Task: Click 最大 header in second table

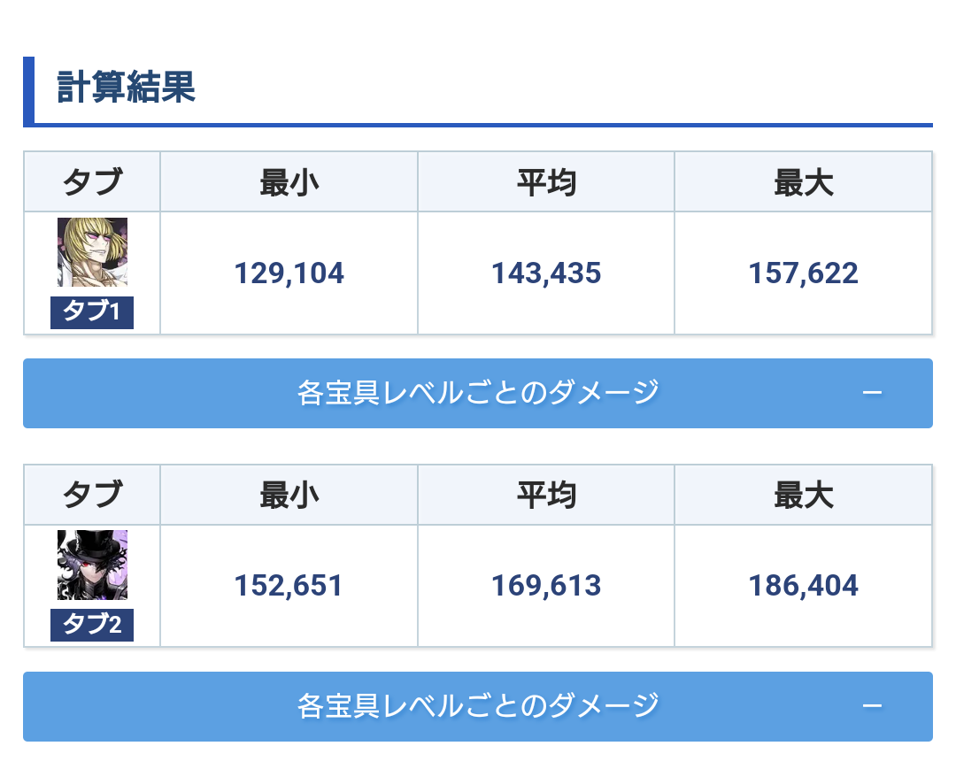Action: tap(803, 495)
